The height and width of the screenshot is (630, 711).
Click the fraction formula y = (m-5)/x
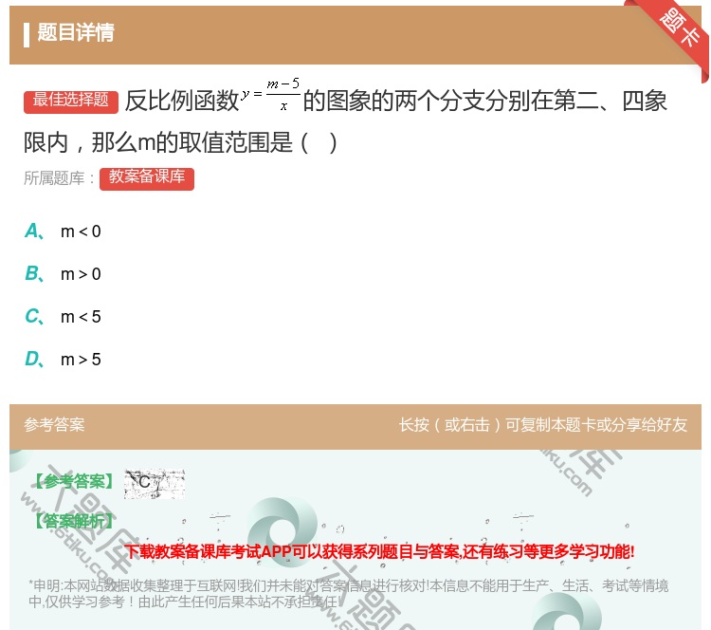(270, 95)
